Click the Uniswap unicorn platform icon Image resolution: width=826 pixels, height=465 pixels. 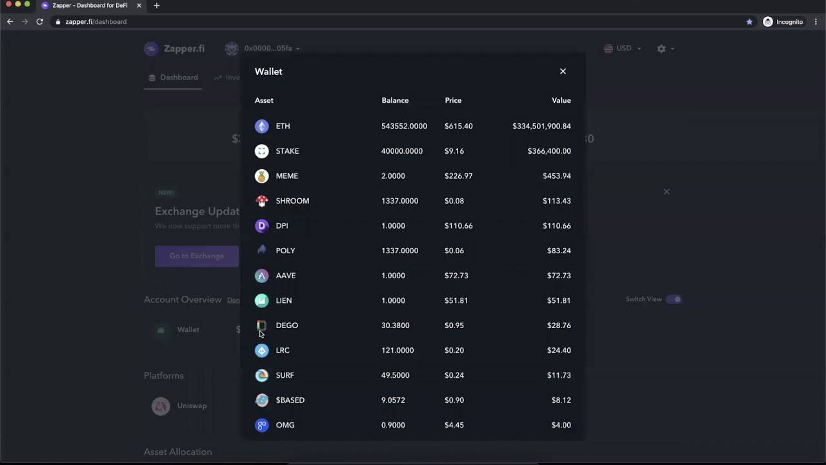(x=161, y=406)
